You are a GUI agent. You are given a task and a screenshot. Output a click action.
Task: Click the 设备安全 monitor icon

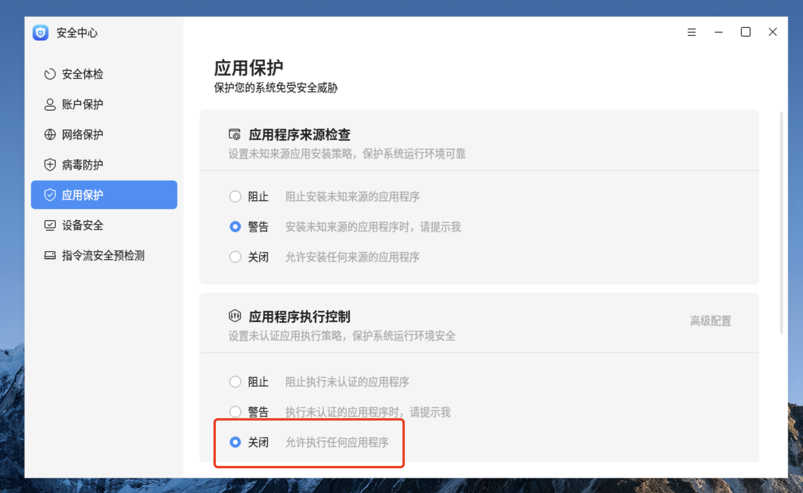[x=50, y=225]
